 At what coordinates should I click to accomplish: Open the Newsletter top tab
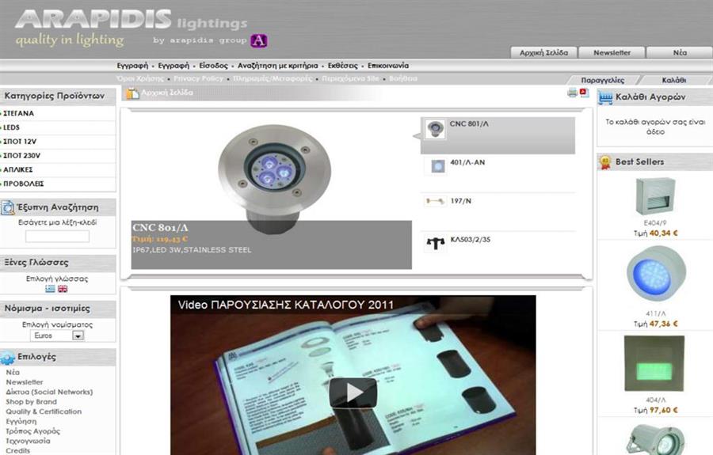(x=612, y=53)
